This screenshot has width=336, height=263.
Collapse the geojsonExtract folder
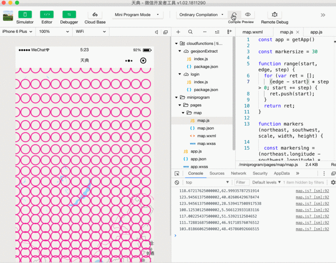click(x=180, y=51)
